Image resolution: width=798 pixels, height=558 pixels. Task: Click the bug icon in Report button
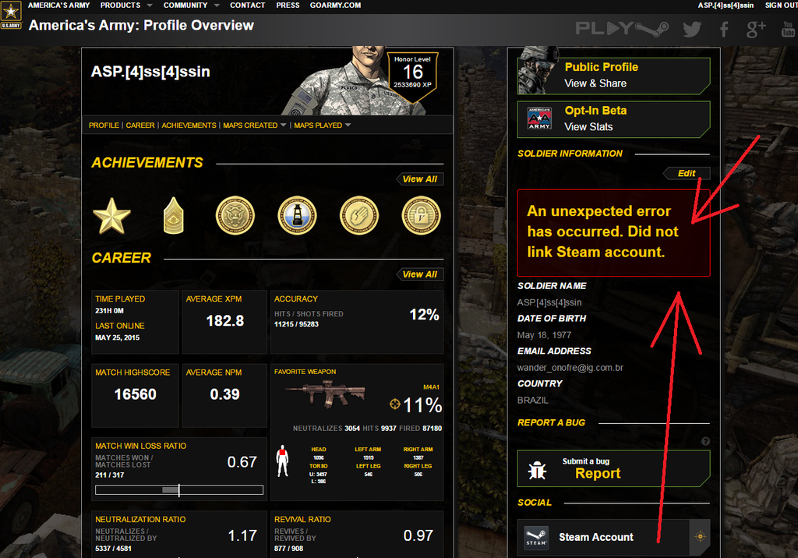click(538, 470)
